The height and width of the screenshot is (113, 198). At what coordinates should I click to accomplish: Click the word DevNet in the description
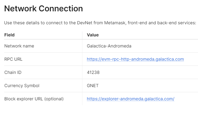tap(85, 23)
